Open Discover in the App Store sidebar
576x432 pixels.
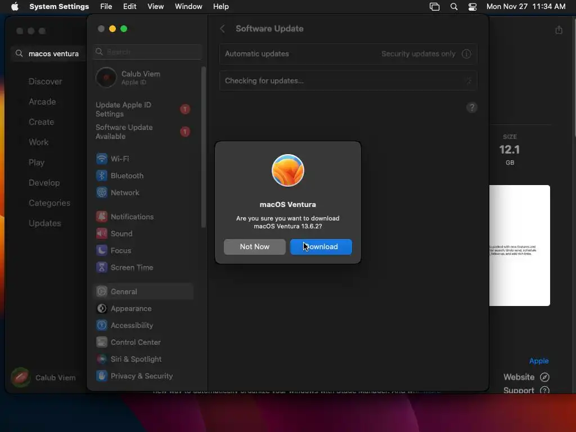[x=45, y=82]
